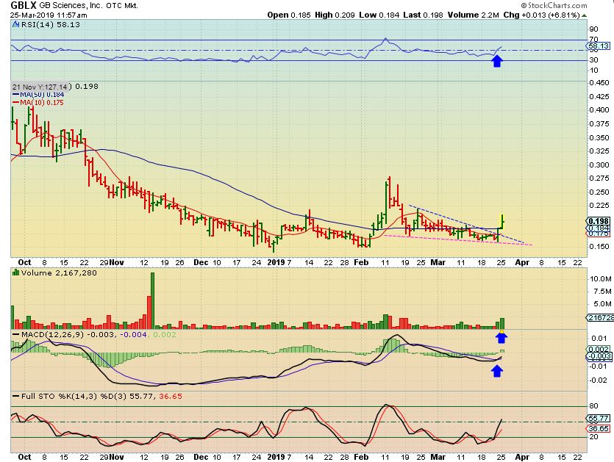Image resolution: width=614 pixels, height=462 pixels.
Task: Click the Volume 2,167,280 panel label
Action: [59, 272]
